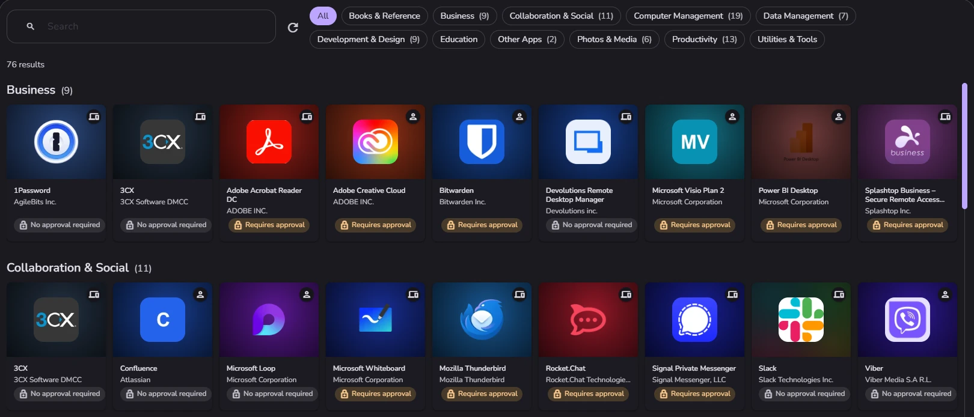The image size is (974, 417).
Task: Click Requires approval badge on Power BI Desktop
Action: coord(801,225)
